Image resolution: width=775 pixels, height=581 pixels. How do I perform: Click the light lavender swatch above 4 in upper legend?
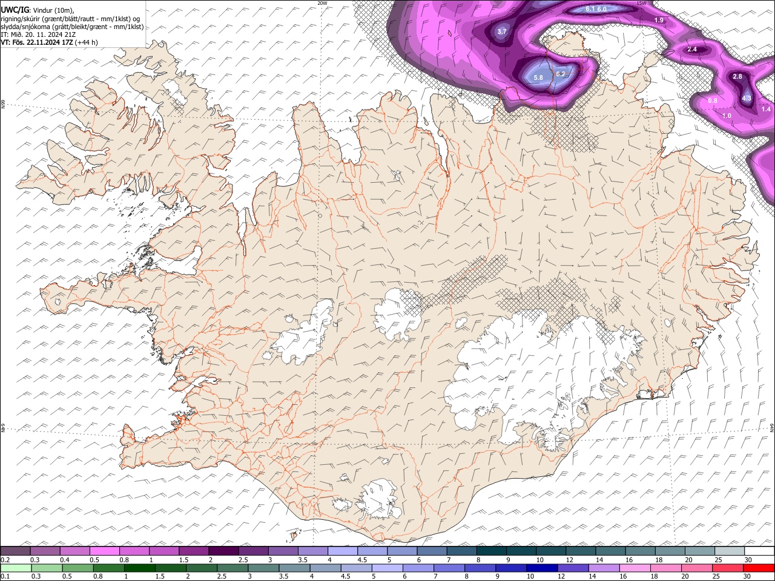343,551
